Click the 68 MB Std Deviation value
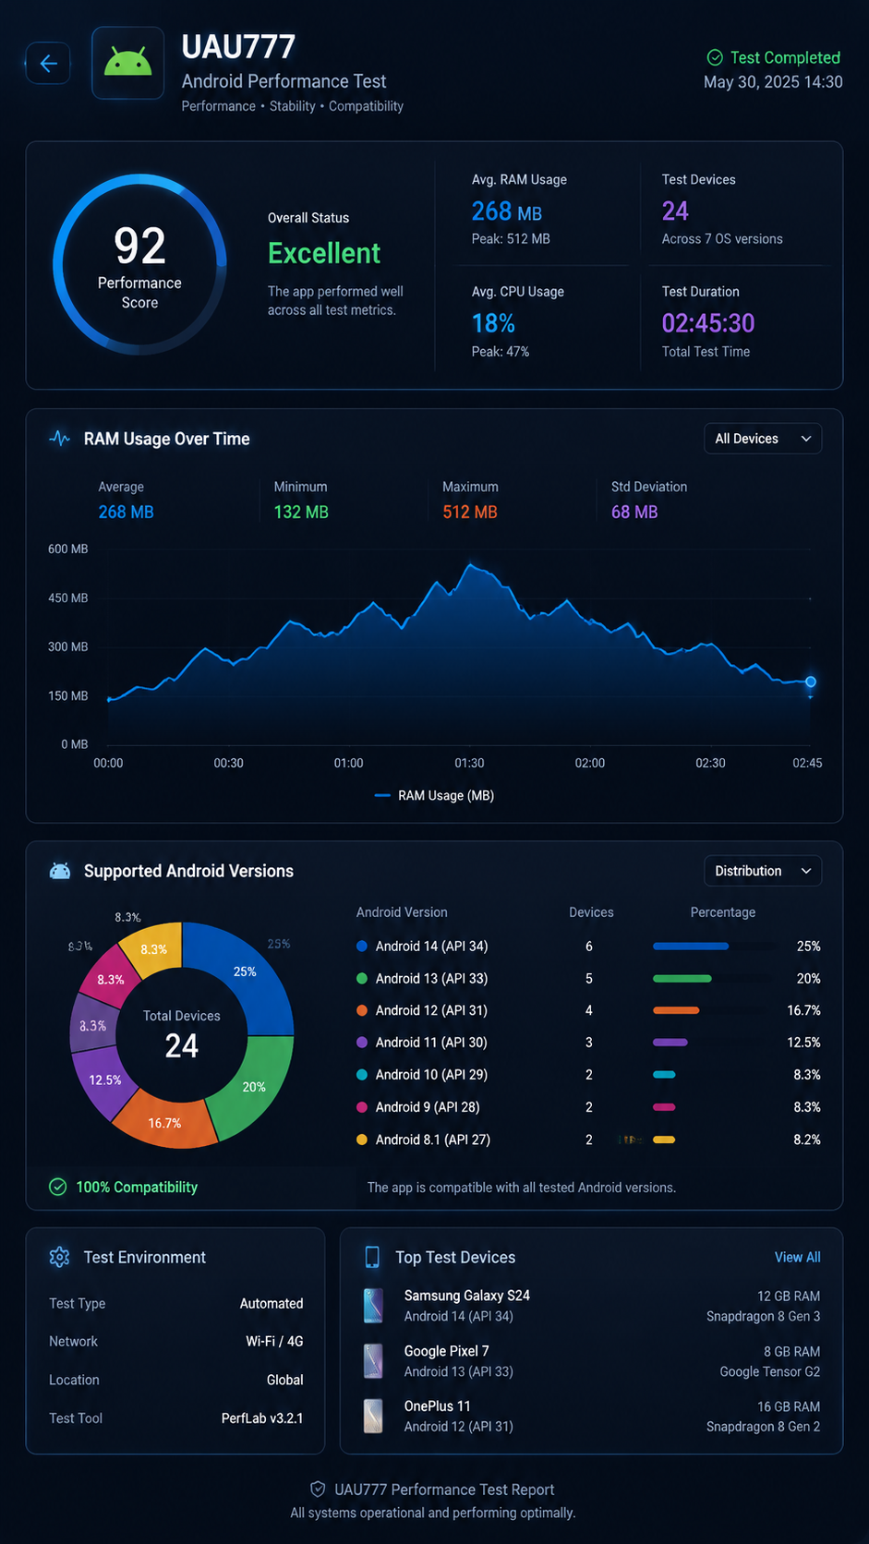Viewport: 869px width, 1544px height. [x=634, y=512]
